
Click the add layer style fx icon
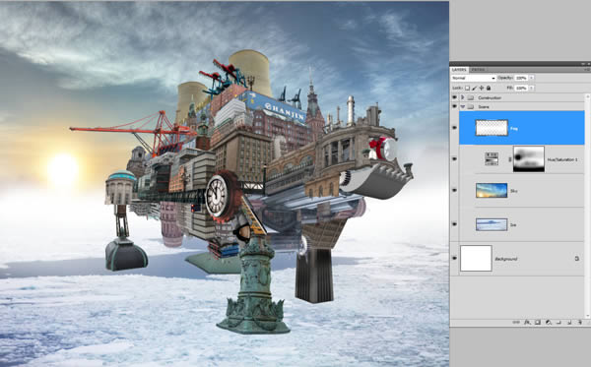coord(527,322)
